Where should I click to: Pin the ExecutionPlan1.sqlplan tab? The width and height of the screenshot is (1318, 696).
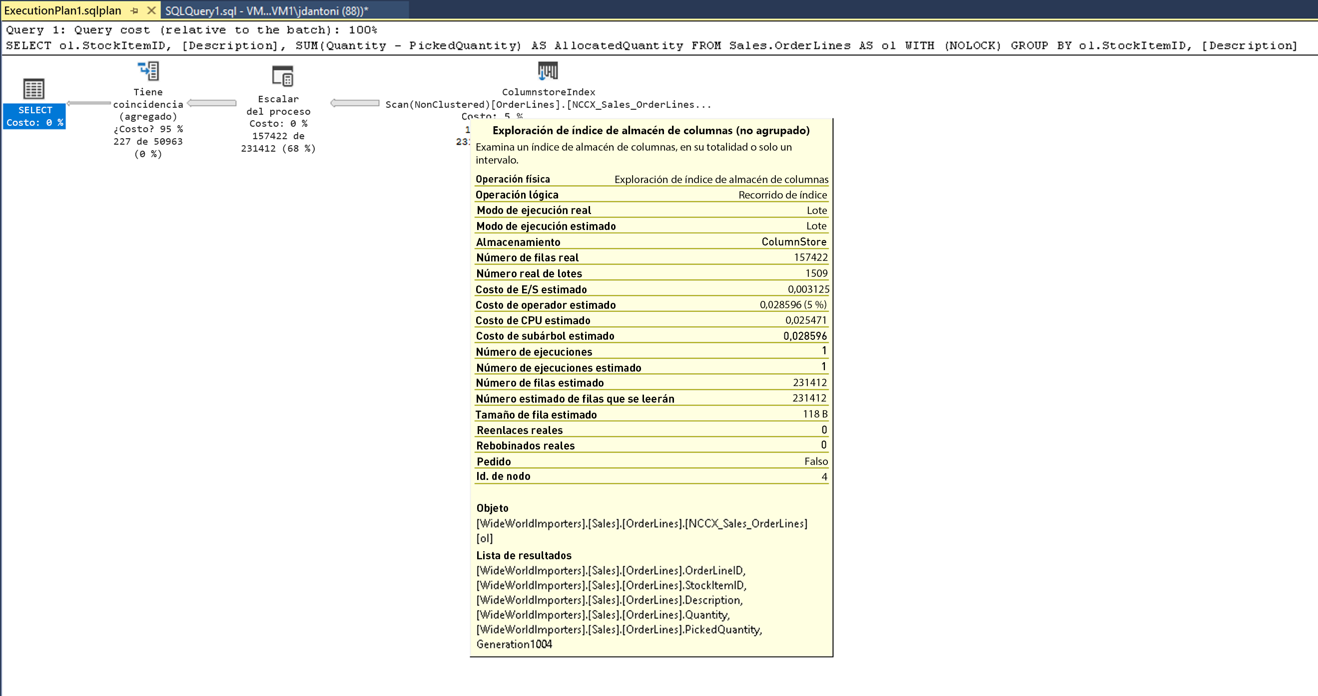coord(134,10)
